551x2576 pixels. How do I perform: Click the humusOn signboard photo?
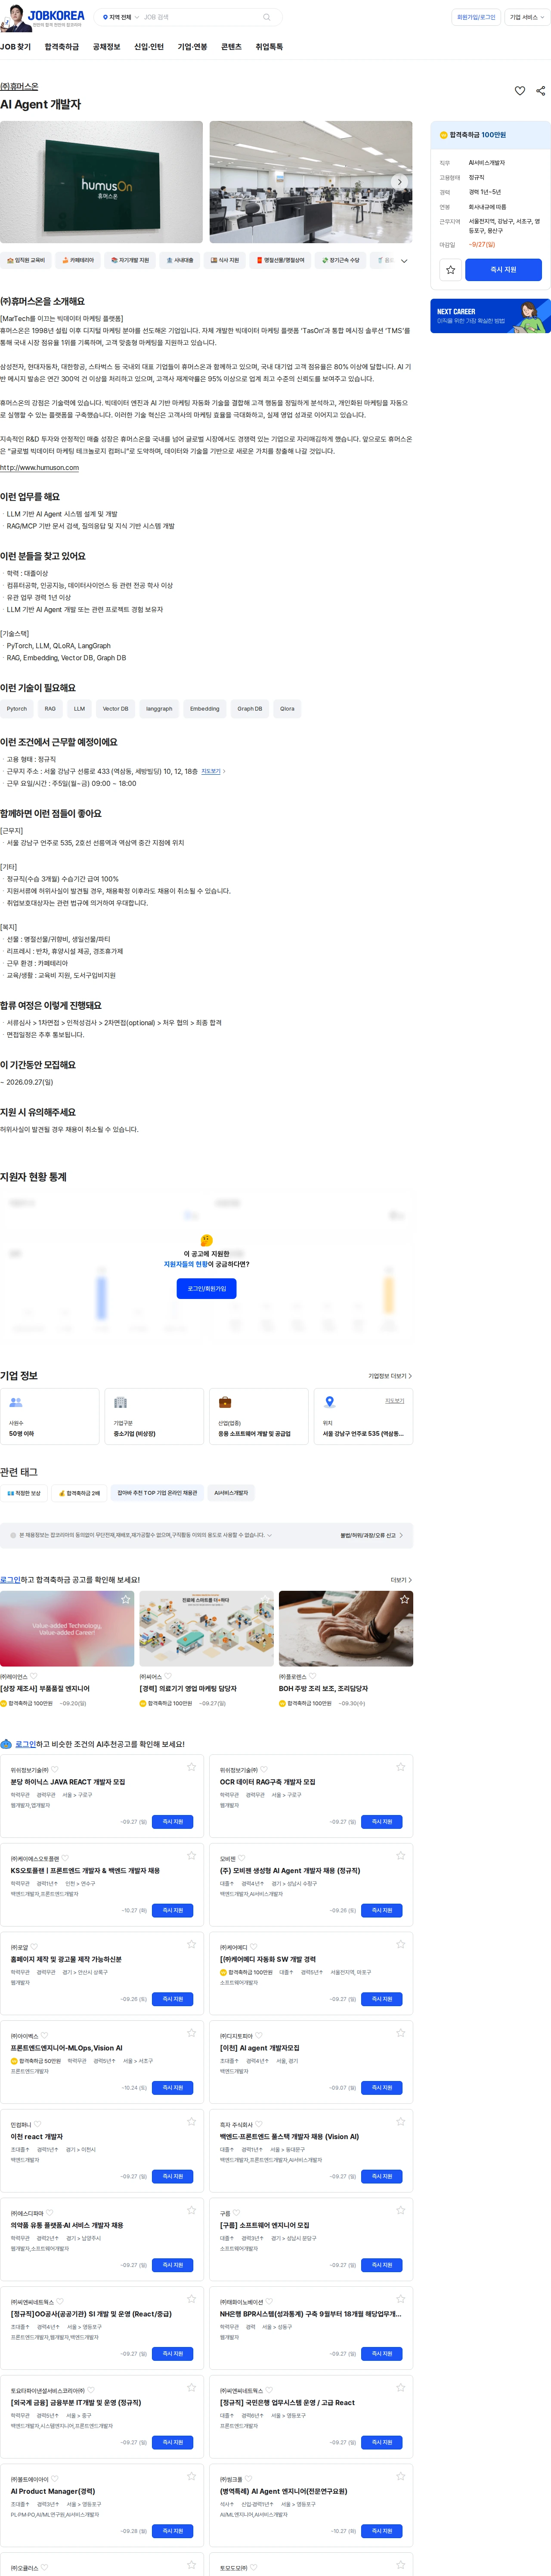tap(101, 182)
